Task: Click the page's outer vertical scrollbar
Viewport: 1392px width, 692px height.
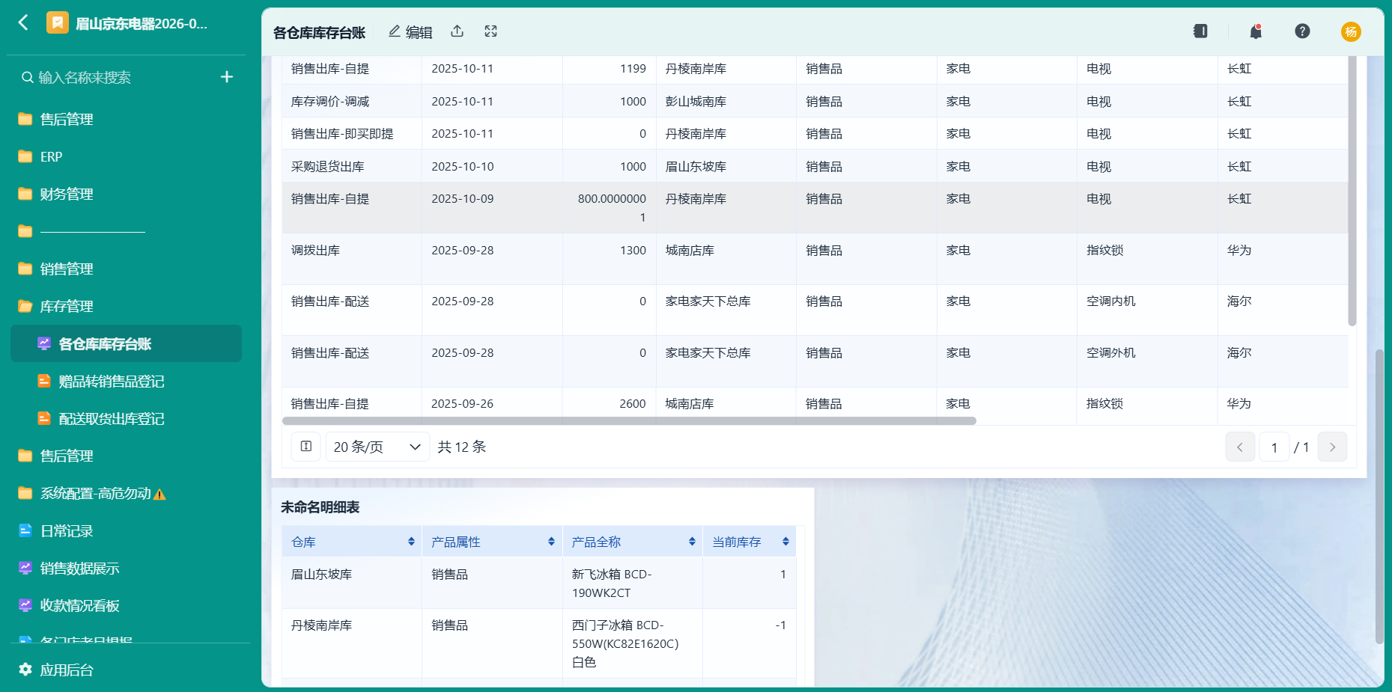Action: point(1379,496)
